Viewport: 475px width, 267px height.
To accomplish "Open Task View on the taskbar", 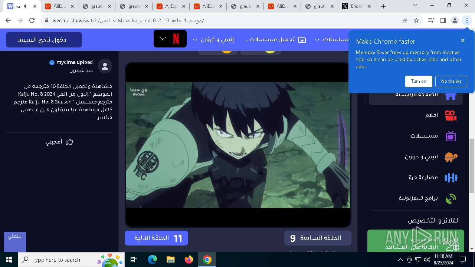I will coord(134,260).
